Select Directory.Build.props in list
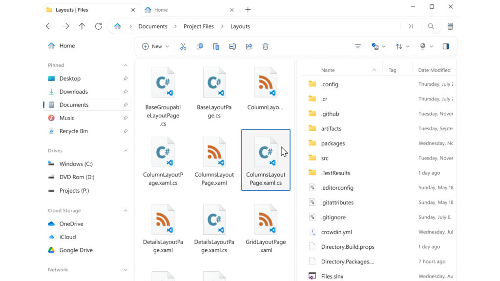This screenshot has height=281, width=500. pyautogui.click(x=378, y=247)
